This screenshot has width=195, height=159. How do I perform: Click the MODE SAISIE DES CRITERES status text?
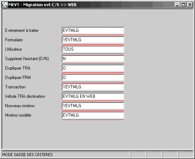27,155
